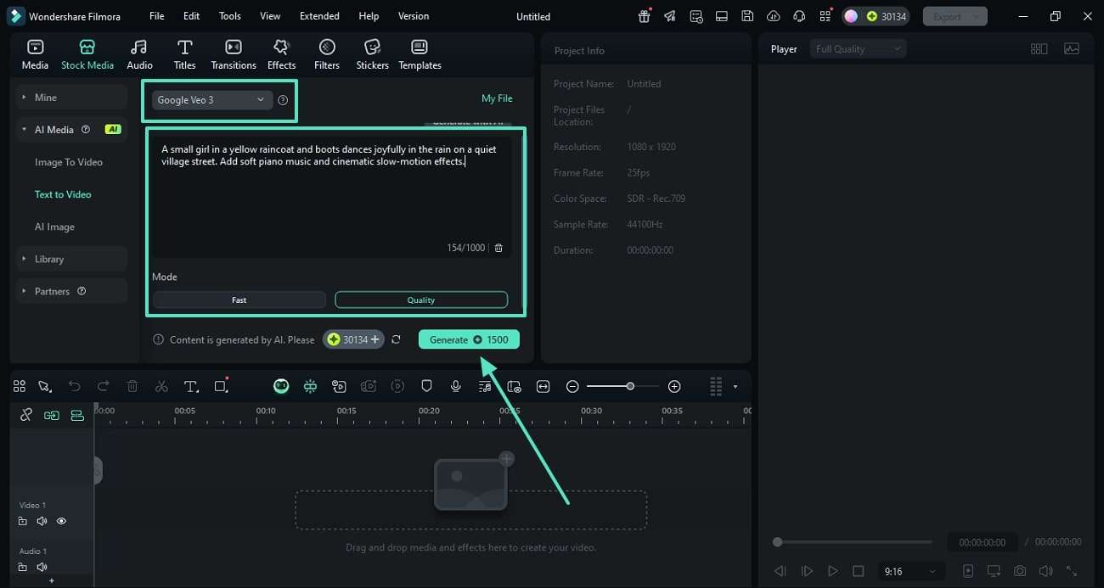Click the help icon beside Google Veo 3

pyautogui.click(x=283, y=100)
